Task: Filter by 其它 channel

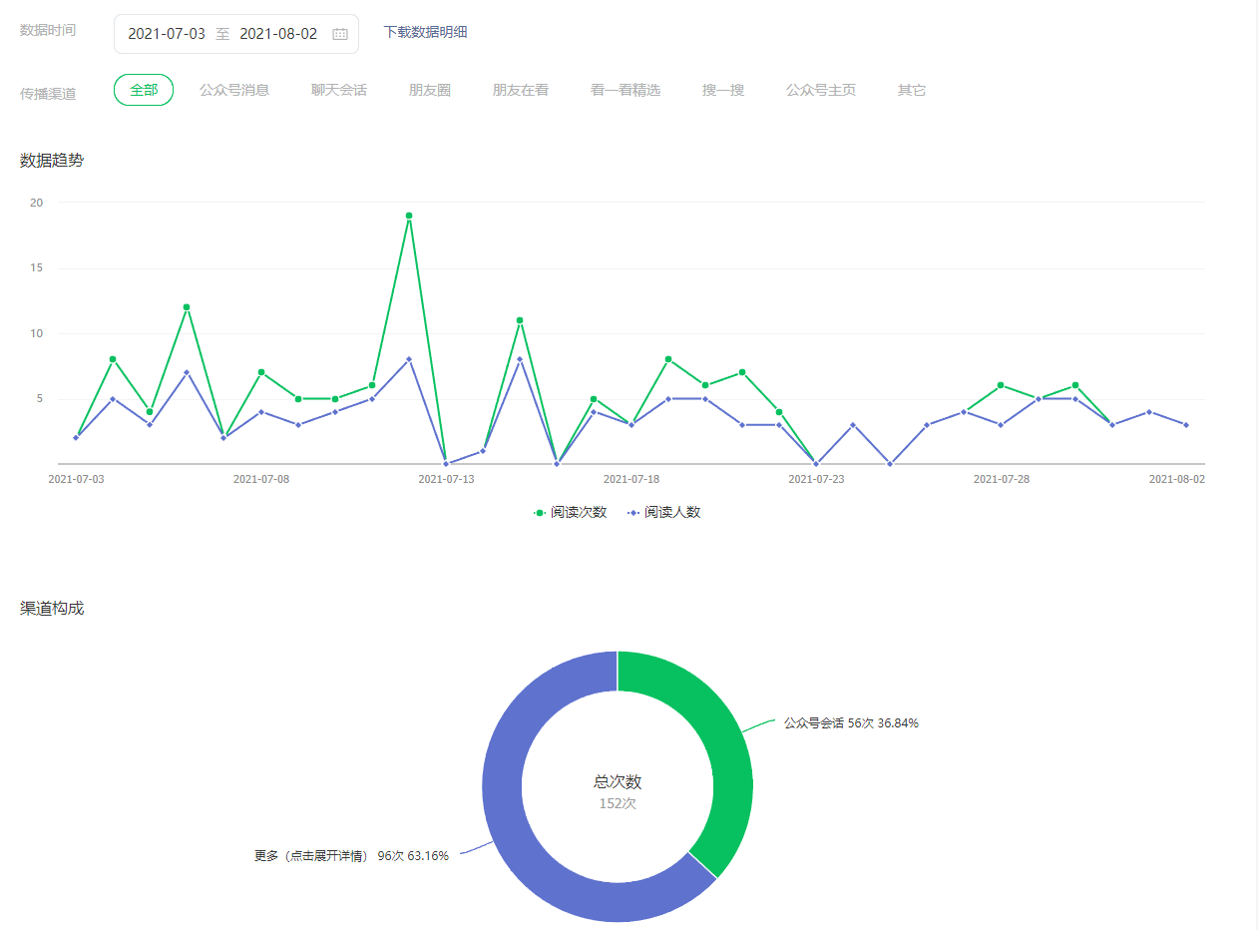Action: (x=912, y=90)
